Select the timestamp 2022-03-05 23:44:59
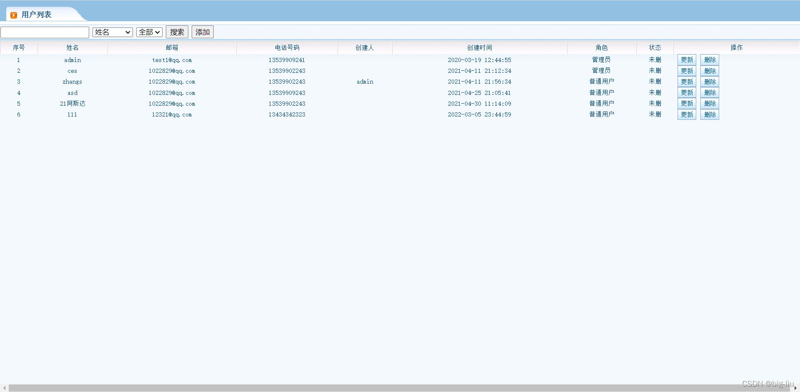 coord(480,114)
